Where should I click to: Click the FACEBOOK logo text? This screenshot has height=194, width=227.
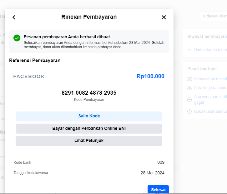(x=29, y=76)
